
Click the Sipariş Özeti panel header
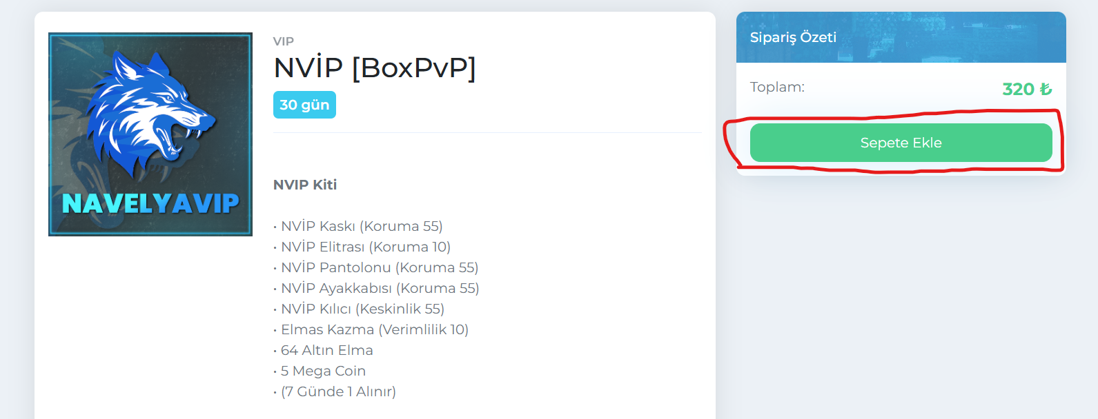tap(901, 37)
